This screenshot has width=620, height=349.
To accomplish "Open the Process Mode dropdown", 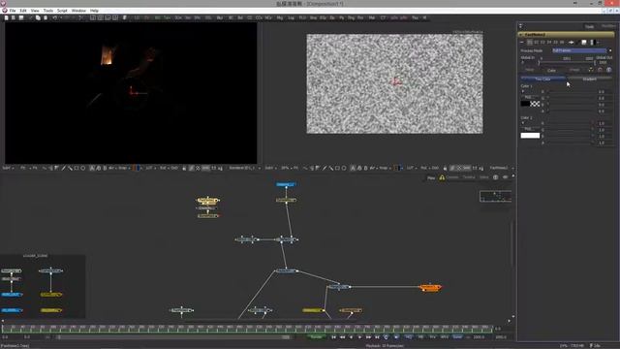I will click(x=579, y=50).
